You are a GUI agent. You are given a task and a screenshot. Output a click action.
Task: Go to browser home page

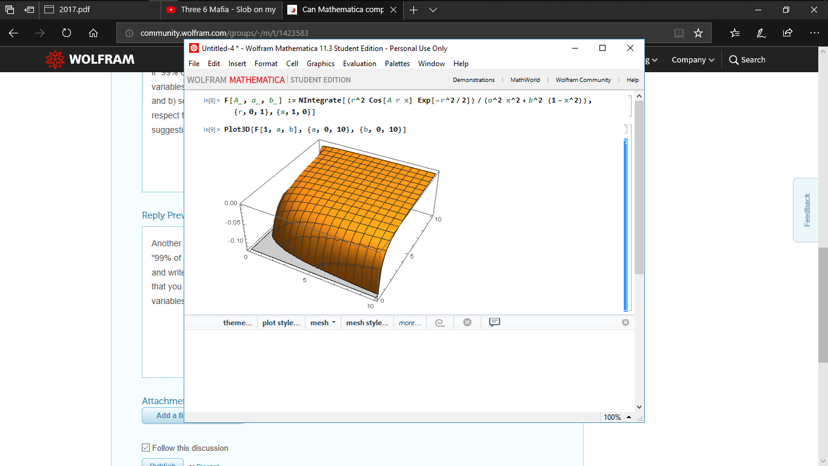tap(93, 33)
